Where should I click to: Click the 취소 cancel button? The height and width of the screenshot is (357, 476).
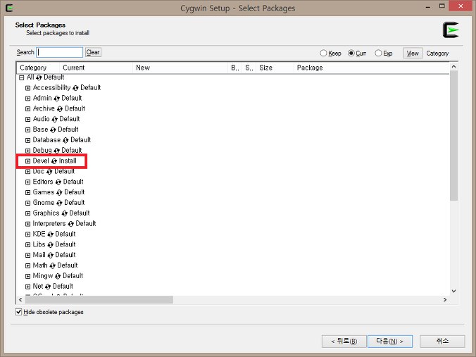[442, 342]
